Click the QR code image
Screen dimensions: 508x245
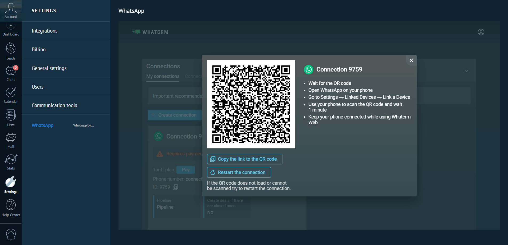click(x=251, y=104)
